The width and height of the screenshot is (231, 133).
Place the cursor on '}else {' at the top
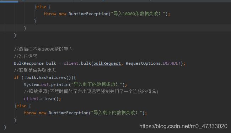42,7
